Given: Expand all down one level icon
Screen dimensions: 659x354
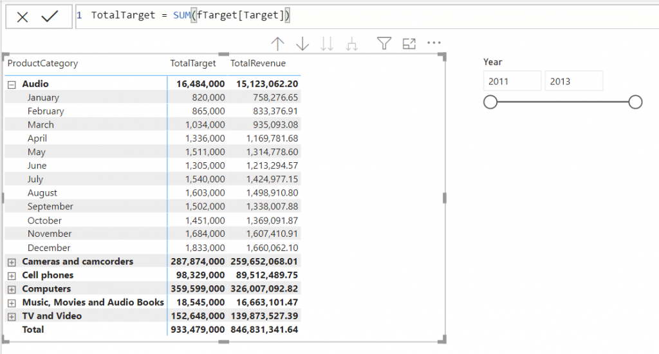Looking at the screenshot, I should click(352, 44).
